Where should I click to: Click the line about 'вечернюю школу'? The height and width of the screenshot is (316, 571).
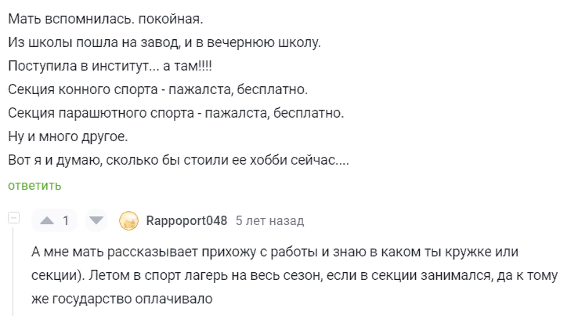click(x=164, y=42)
